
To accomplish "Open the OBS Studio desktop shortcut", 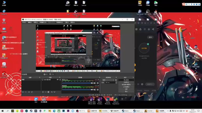I will coord(148,12).
